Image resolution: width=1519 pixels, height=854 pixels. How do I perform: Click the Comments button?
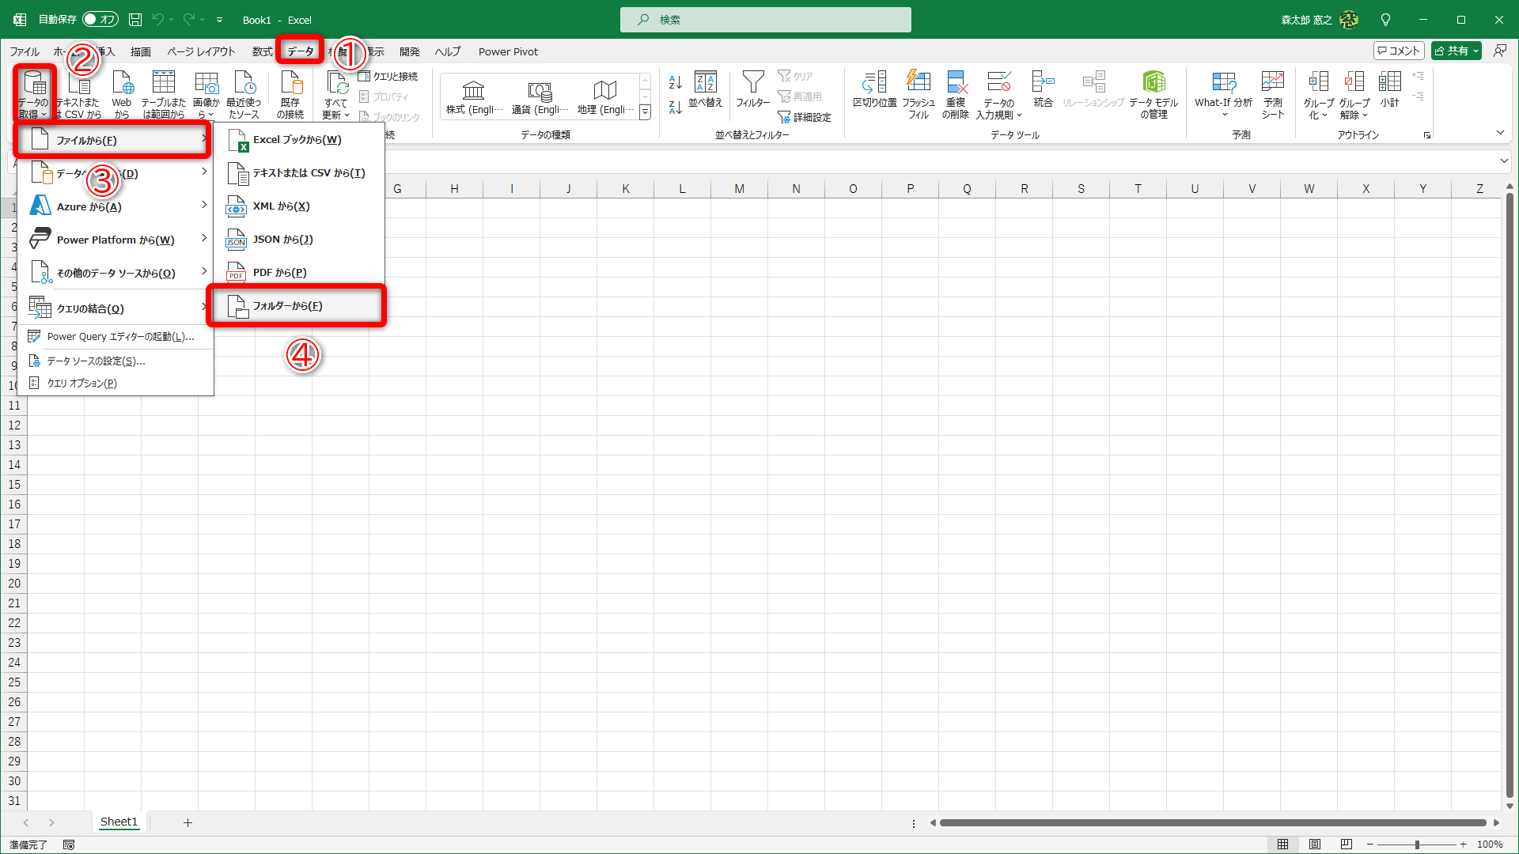pyautogui.click(x=1399, y=51)
